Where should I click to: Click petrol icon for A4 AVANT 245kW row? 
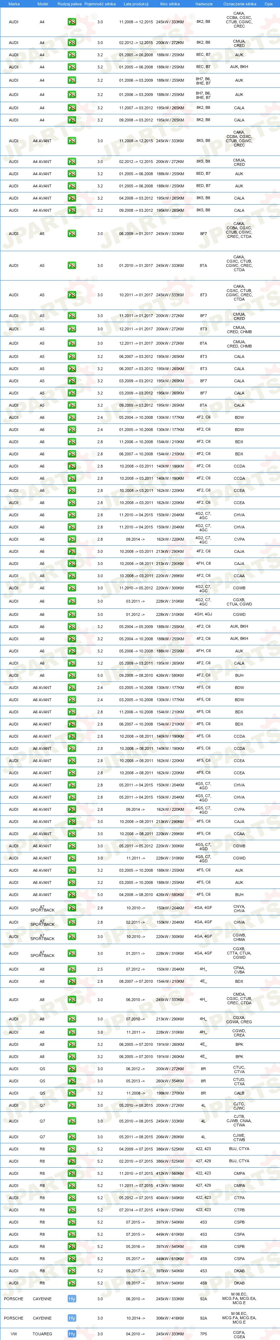(72, 141)
